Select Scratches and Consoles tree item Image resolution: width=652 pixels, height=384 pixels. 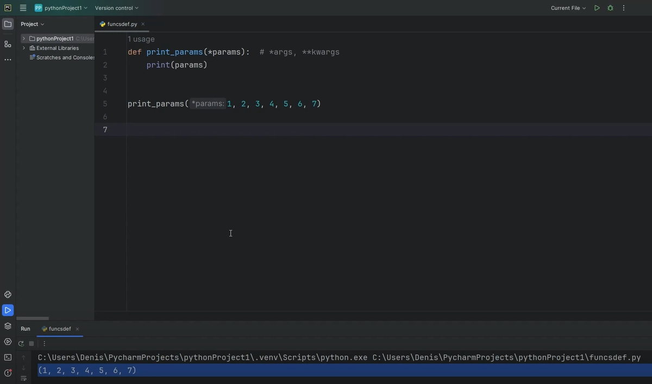tap(66, 57)
